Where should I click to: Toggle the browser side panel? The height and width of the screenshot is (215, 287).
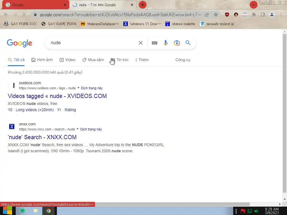click(263, 15)
